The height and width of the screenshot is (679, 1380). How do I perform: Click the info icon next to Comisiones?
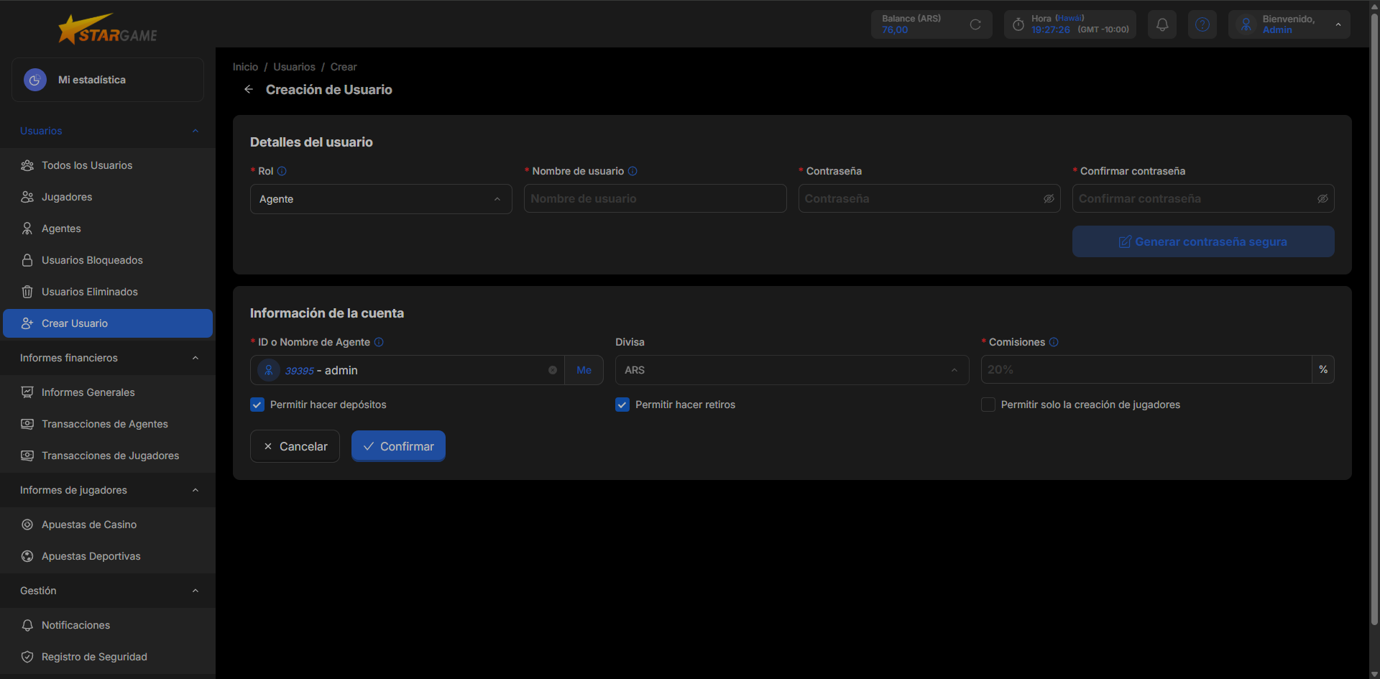click(1054, 342)
